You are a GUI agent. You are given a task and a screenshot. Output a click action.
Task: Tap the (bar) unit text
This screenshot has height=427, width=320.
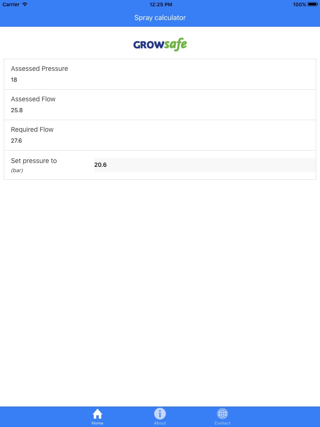click(17, 171)
